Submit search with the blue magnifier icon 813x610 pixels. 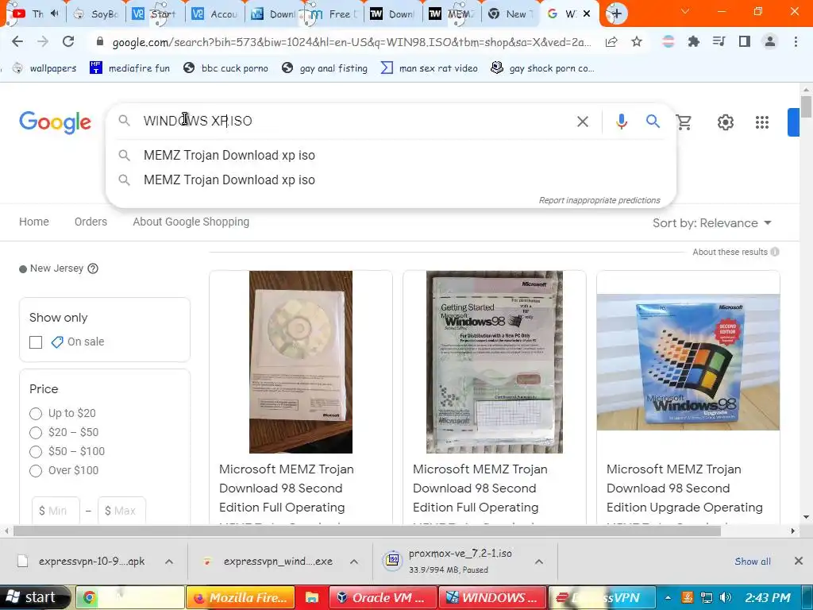click(x=653, y=122)
